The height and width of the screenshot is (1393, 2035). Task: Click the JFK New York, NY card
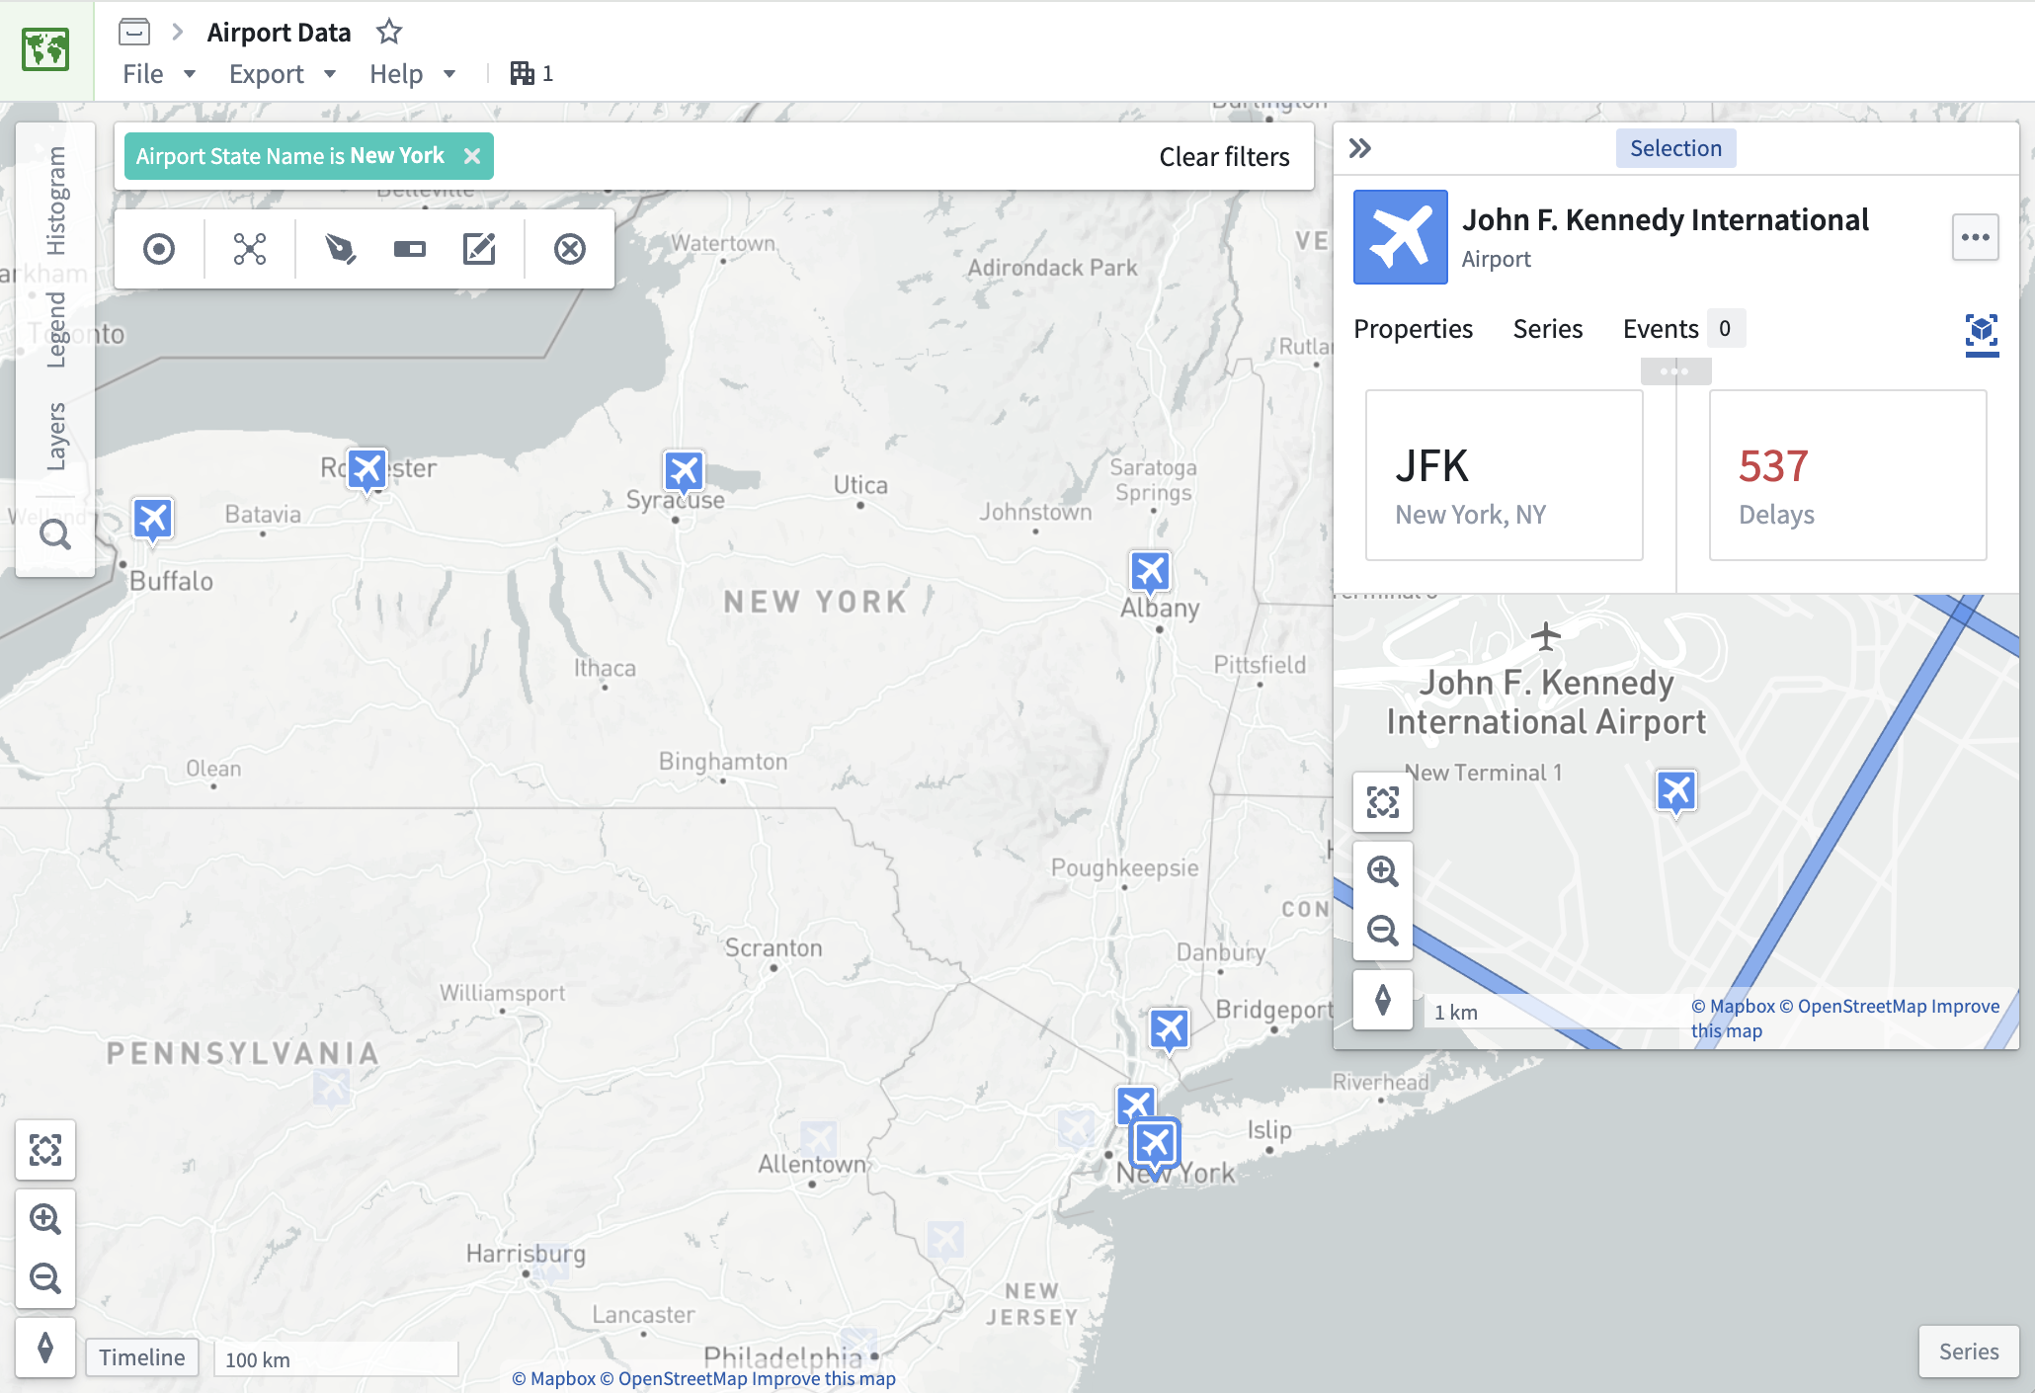tap(1504, 475)
